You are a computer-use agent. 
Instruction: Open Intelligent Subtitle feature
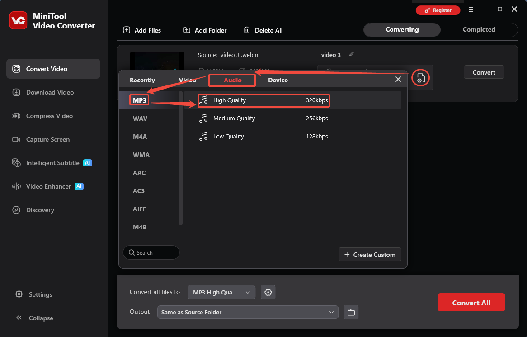tap(53, 163)
